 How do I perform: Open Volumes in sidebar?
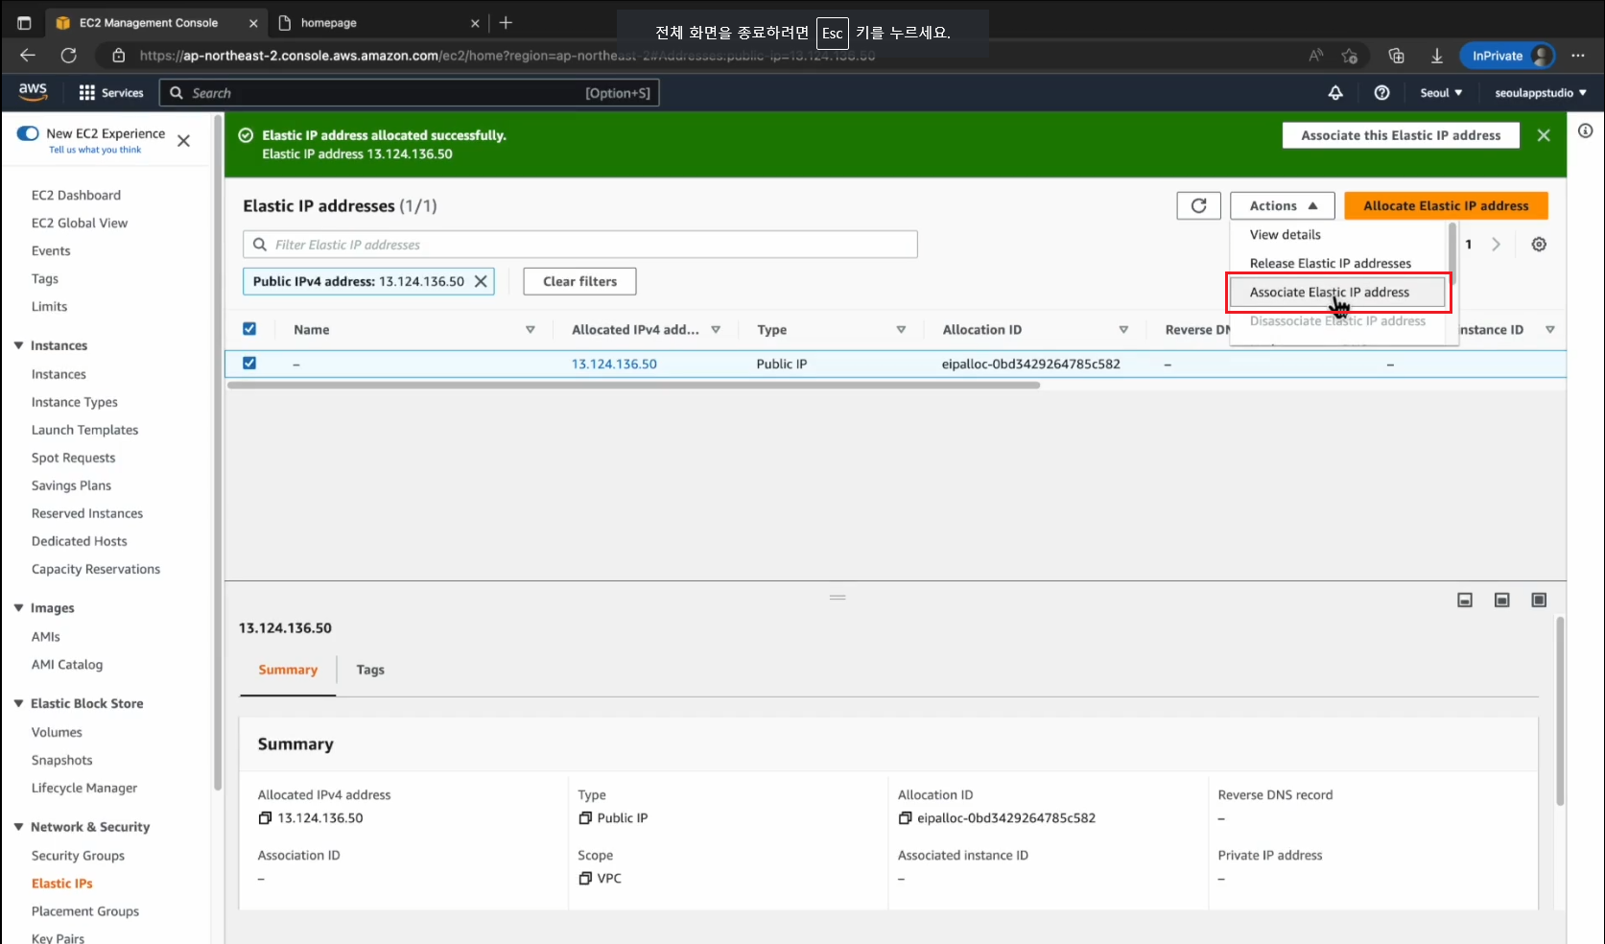[x=57, y=732]
